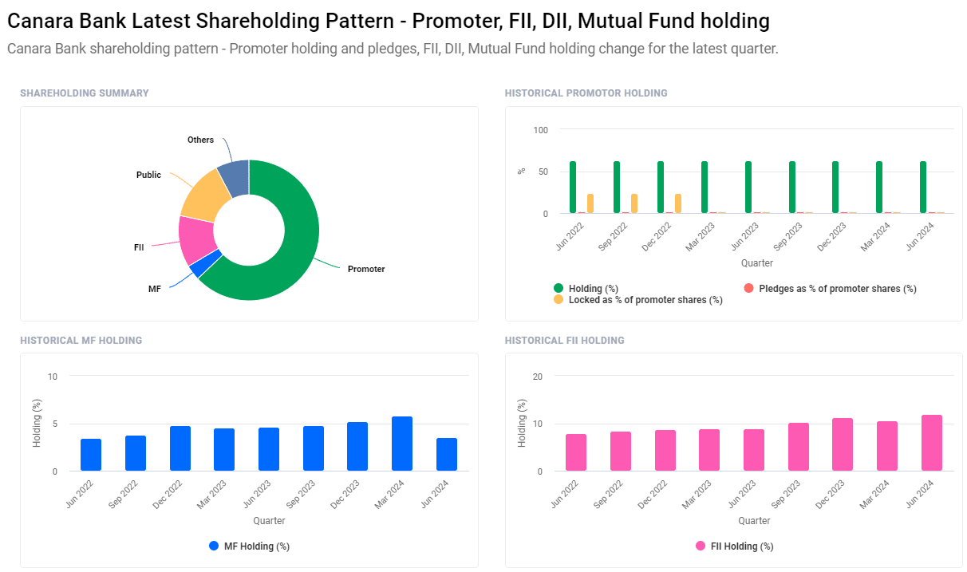This screenshot has height=572, width=967.
Task: Toggle Pledges as % of promoter shares legend
Action: [830, 288]
